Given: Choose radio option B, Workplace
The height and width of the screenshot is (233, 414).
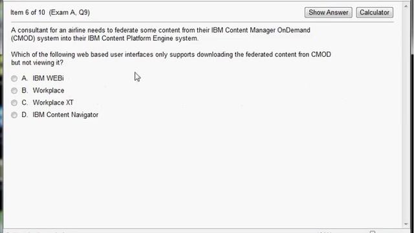Looking at the screenshot, I should tap(14, 91).
